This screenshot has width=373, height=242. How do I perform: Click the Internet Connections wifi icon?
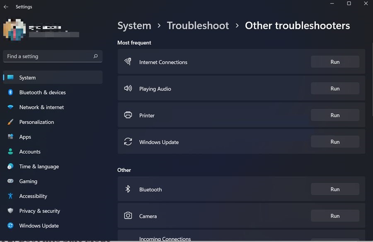click(x=128, y=62)
